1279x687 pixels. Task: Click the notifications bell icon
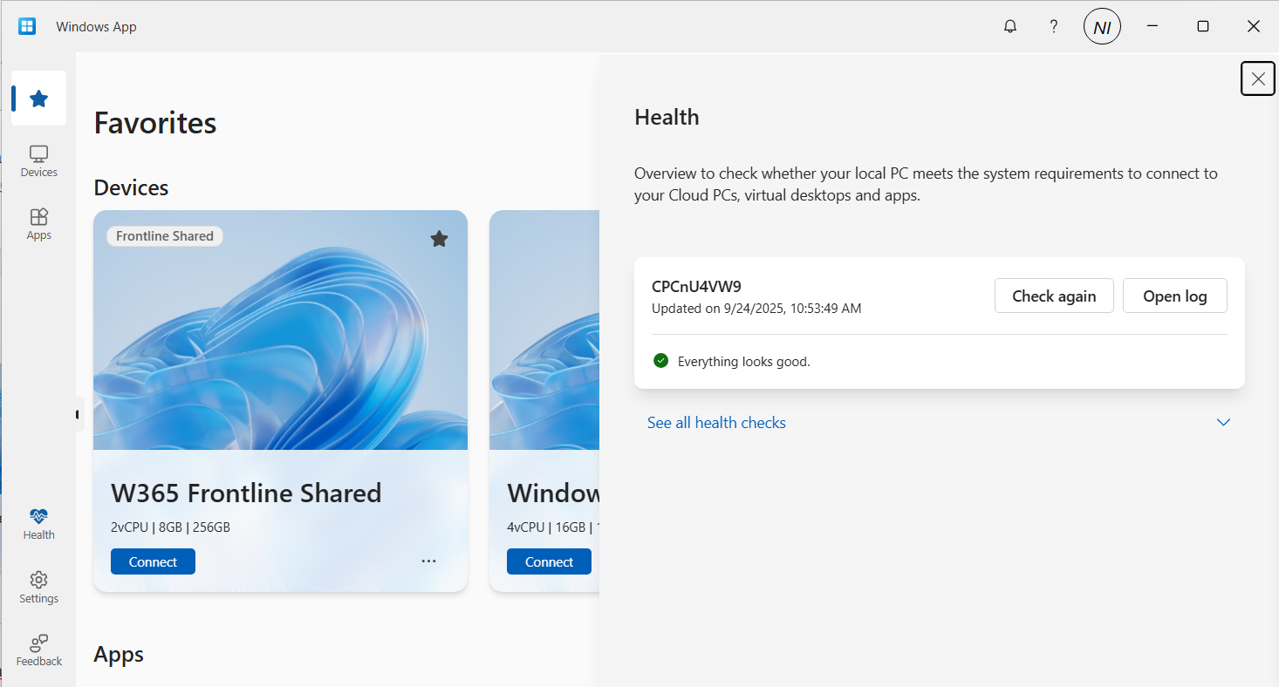[x=1010, y=27]
